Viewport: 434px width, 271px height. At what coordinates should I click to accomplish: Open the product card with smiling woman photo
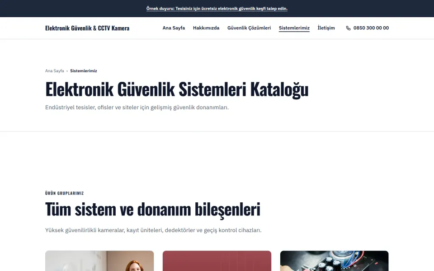pyautogui.click(x=99, y=261)
